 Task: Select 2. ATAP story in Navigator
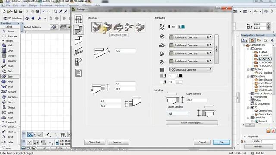(x=261, y=52)
